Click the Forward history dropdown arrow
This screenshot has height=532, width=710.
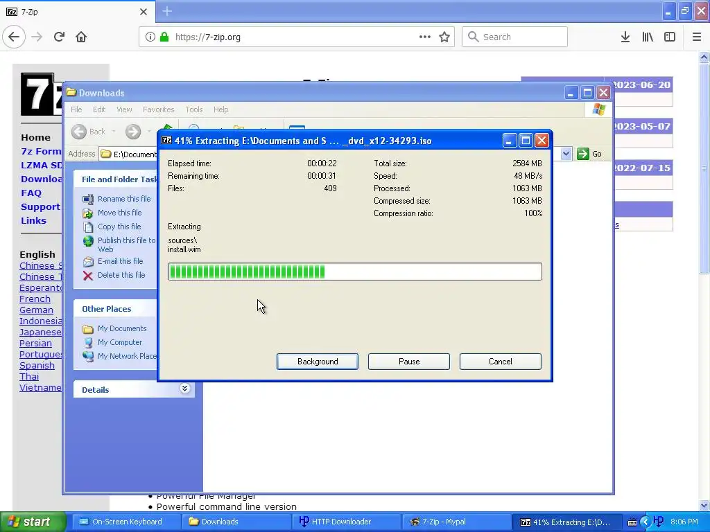(x=148, y=132)
